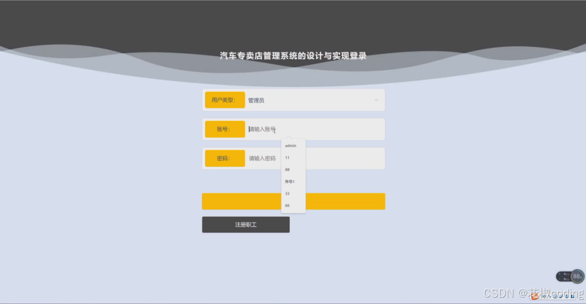Choose '88' from the account suggestions
Image resolution: width=586 pixels, height=304 pixels.
294,169
